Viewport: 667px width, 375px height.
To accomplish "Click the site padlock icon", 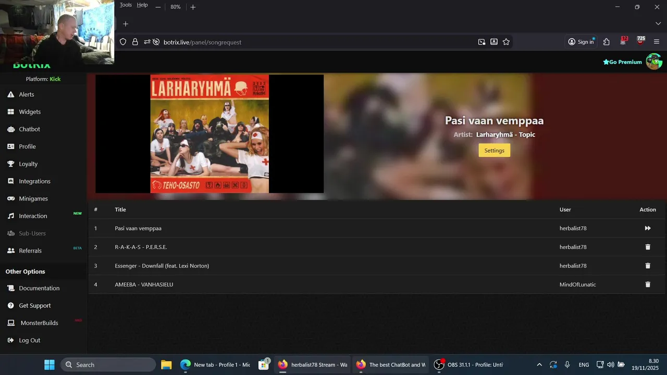I will 135,42.
